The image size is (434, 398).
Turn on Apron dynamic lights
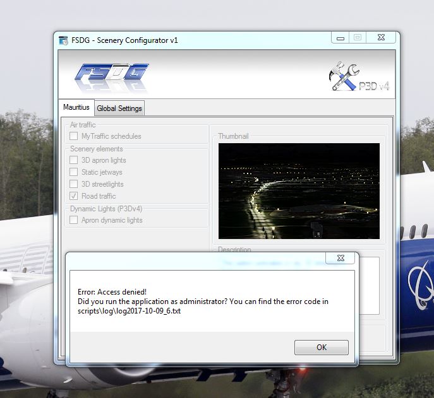tap(74, 220)
